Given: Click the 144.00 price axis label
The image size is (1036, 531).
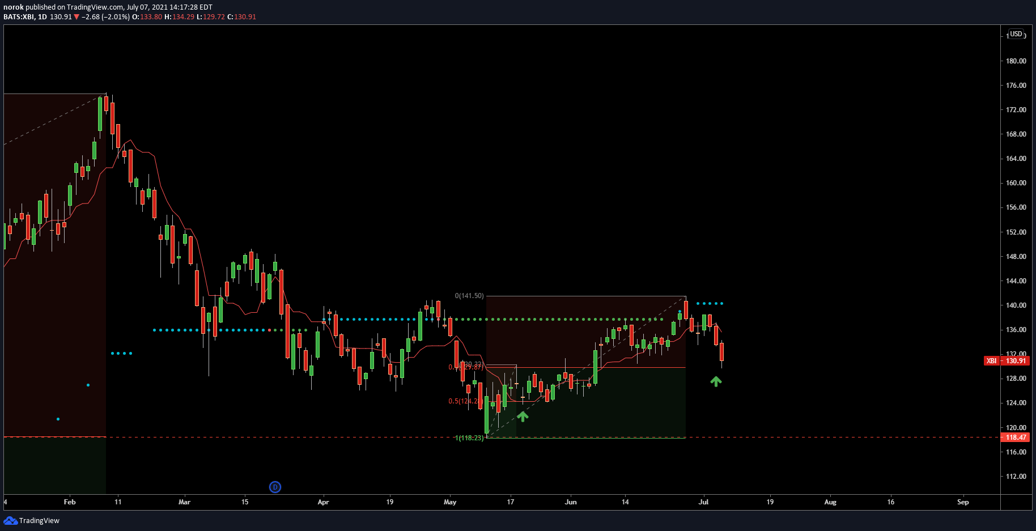Looking at the screenshot, I should pos(1016,281).
